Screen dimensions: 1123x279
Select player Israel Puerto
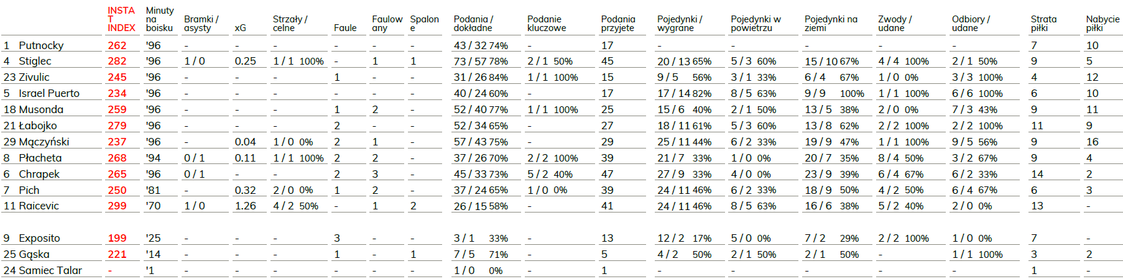49,93
